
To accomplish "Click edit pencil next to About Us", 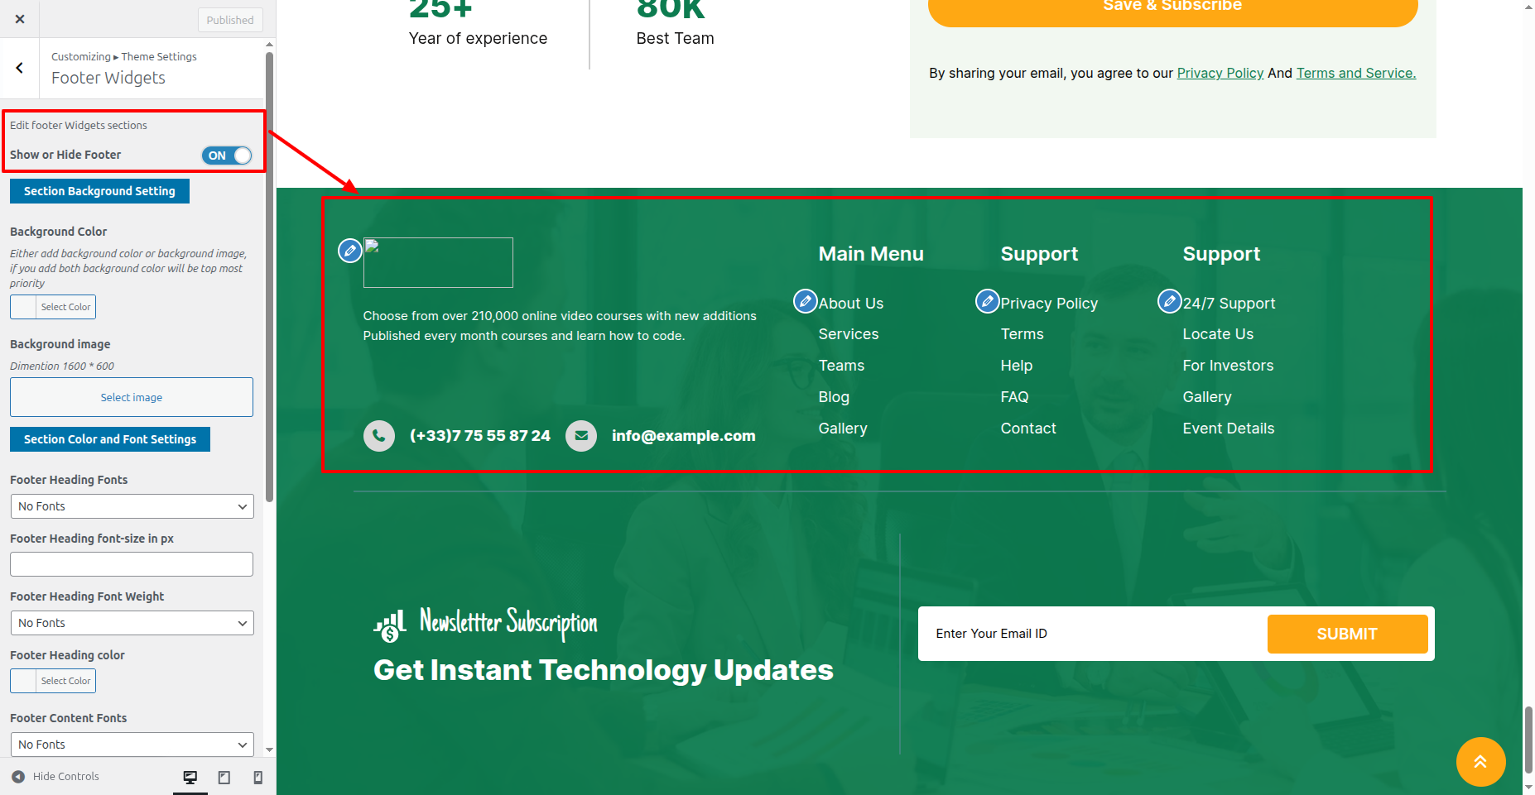I will [x=805, y=301].
